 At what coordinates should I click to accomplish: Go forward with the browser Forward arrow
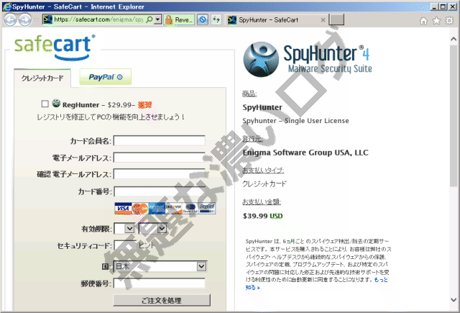[x=24, y=20]
